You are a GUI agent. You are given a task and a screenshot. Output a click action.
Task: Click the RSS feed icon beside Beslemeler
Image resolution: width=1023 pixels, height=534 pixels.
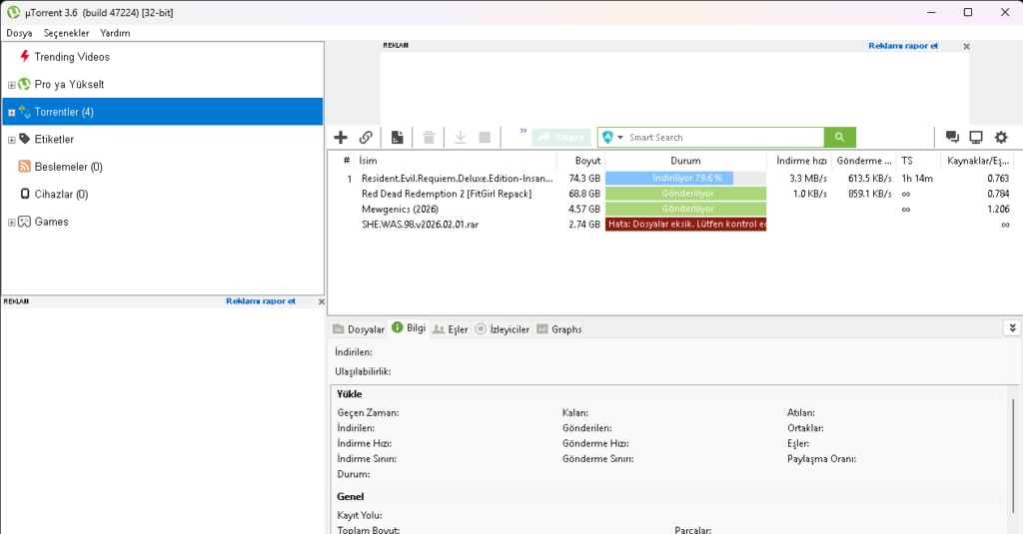[24, 167]
